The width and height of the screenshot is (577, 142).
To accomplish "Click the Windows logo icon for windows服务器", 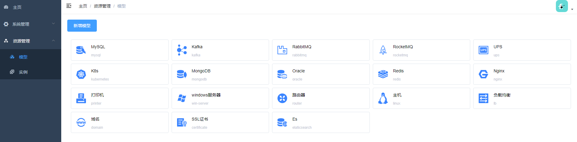I will pos(182,98).
